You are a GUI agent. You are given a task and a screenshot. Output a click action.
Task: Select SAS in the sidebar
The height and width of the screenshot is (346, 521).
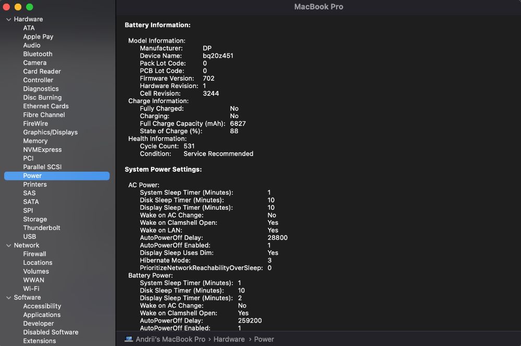29,193
